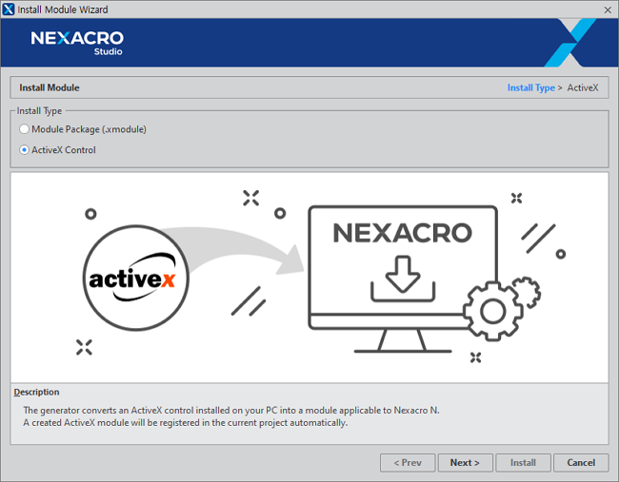Click the Install Module header title
619x482 pixels.
coord(50,88)
